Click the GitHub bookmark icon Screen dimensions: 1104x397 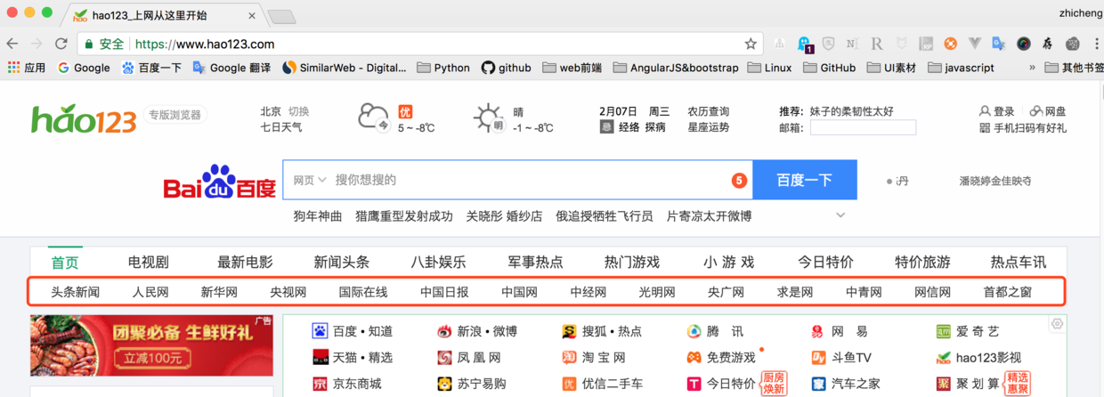click(488, 68)
